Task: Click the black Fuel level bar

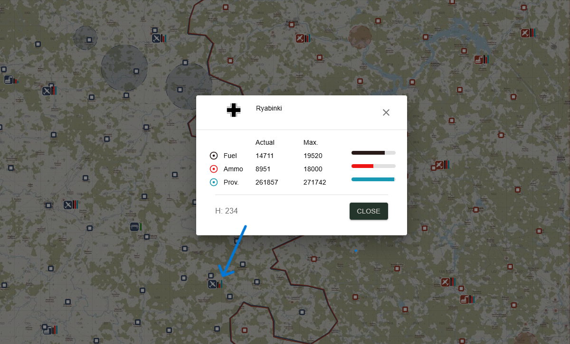Action: click(x=373, y=153)
